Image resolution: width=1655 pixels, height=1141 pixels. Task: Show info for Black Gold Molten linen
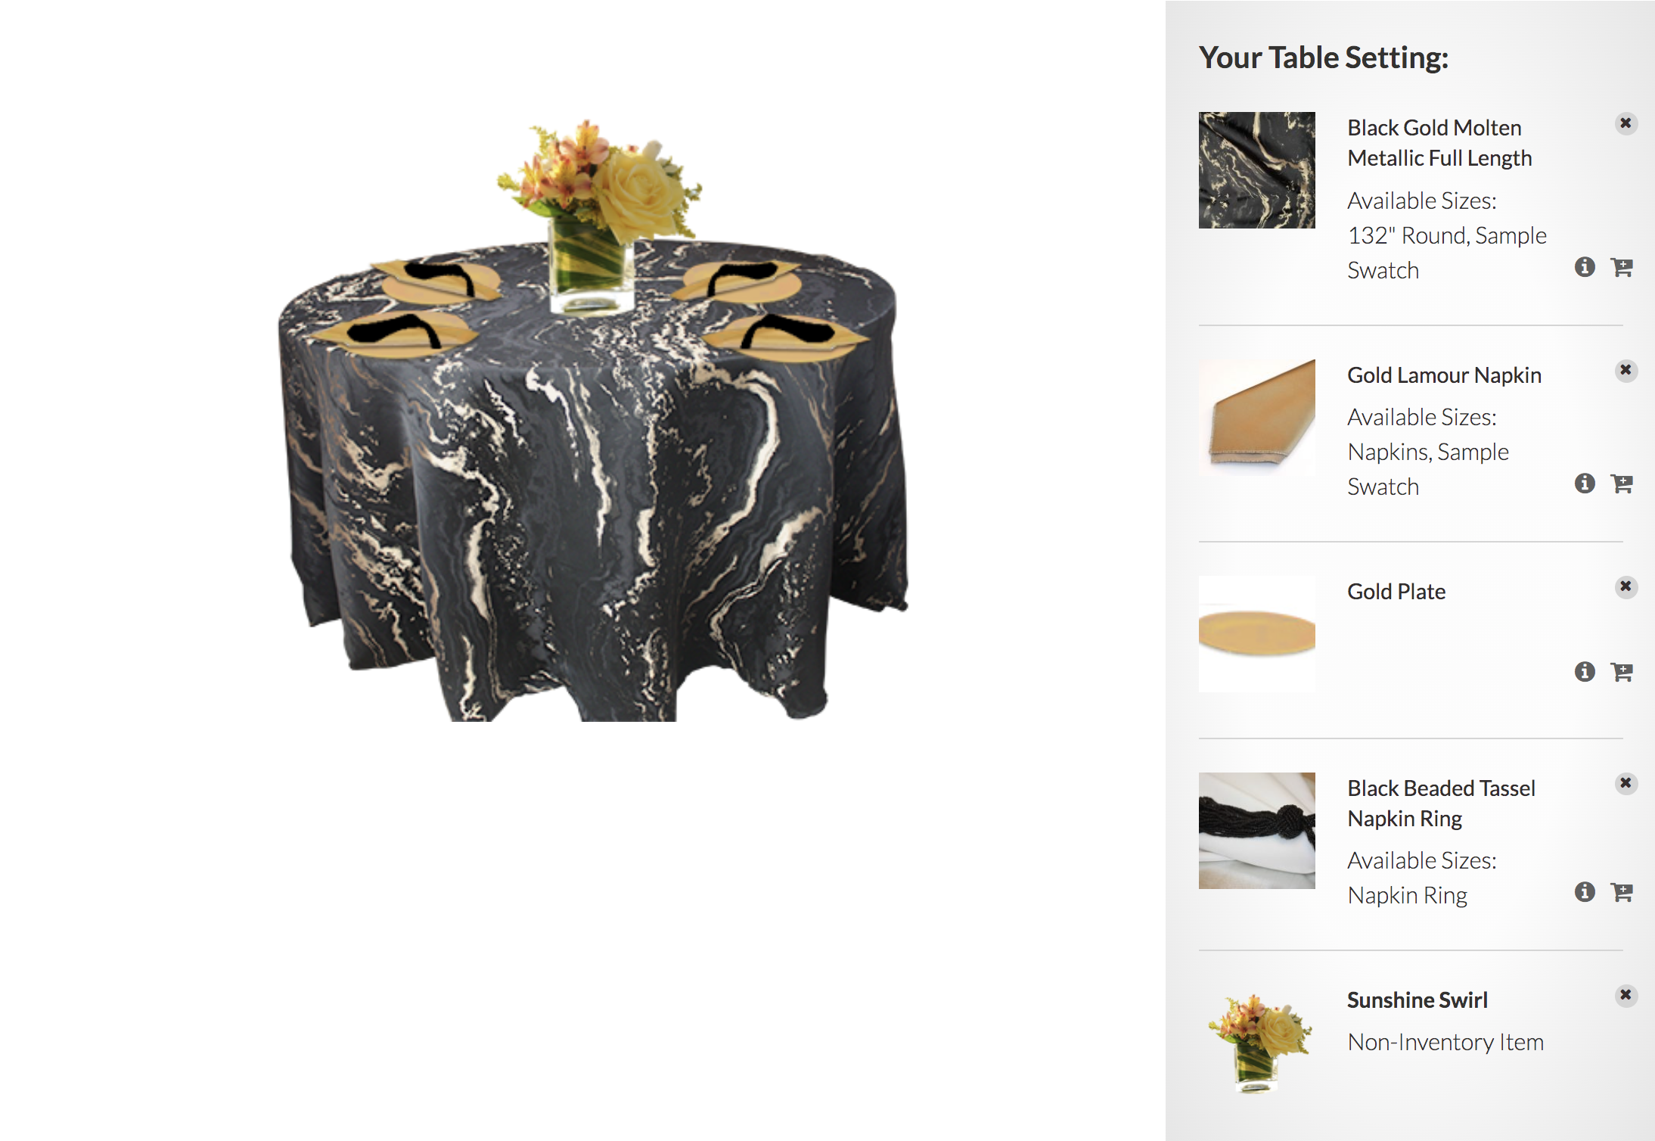(1585, 267)
